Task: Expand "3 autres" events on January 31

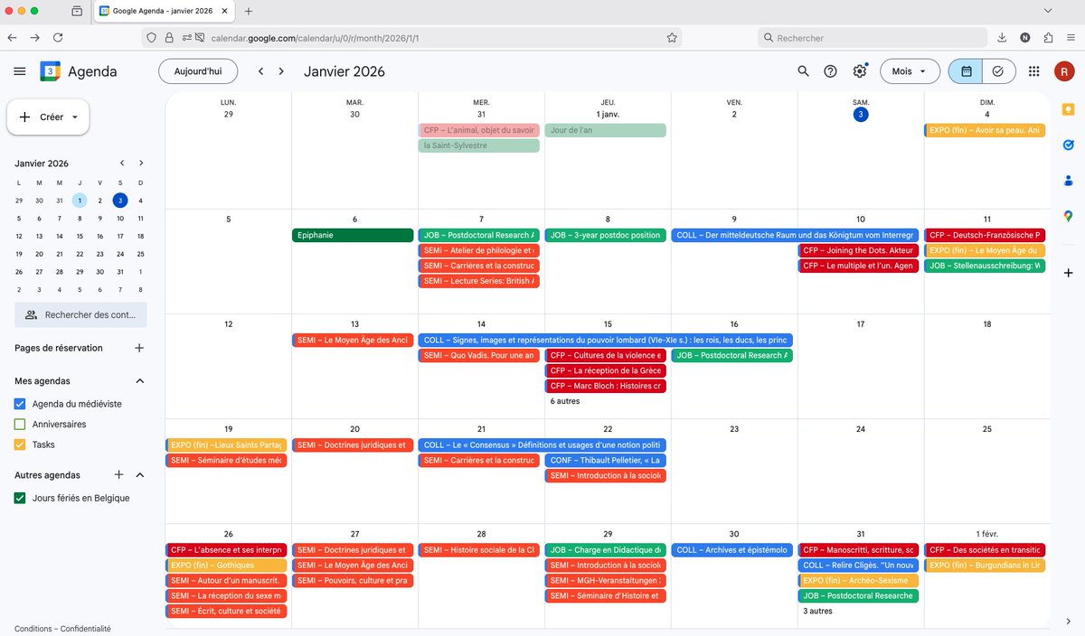Action: (817, 612)
